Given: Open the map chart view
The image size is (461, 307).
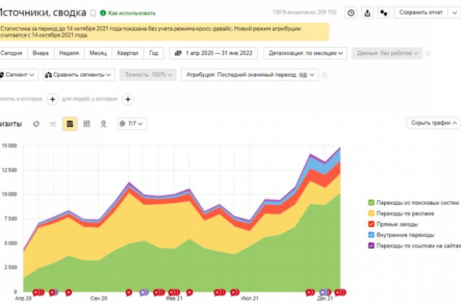Looking at the screenshot, I should click(x=103, y=123).
